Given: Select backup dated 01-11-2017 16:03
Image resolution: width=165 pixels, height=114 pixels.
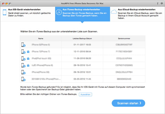Looking at the screenshot, I should [82, 45].
